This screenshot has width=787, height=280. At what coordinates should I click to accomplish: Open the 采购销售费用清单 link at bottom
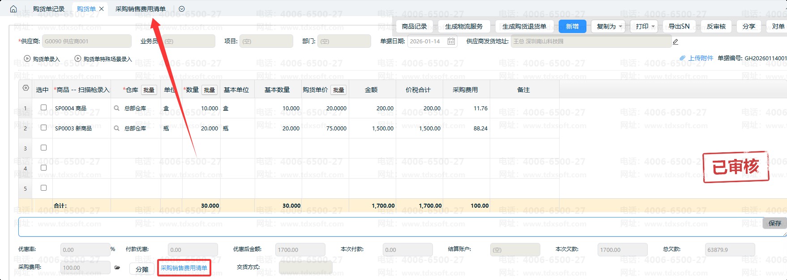tap(184, 268)
